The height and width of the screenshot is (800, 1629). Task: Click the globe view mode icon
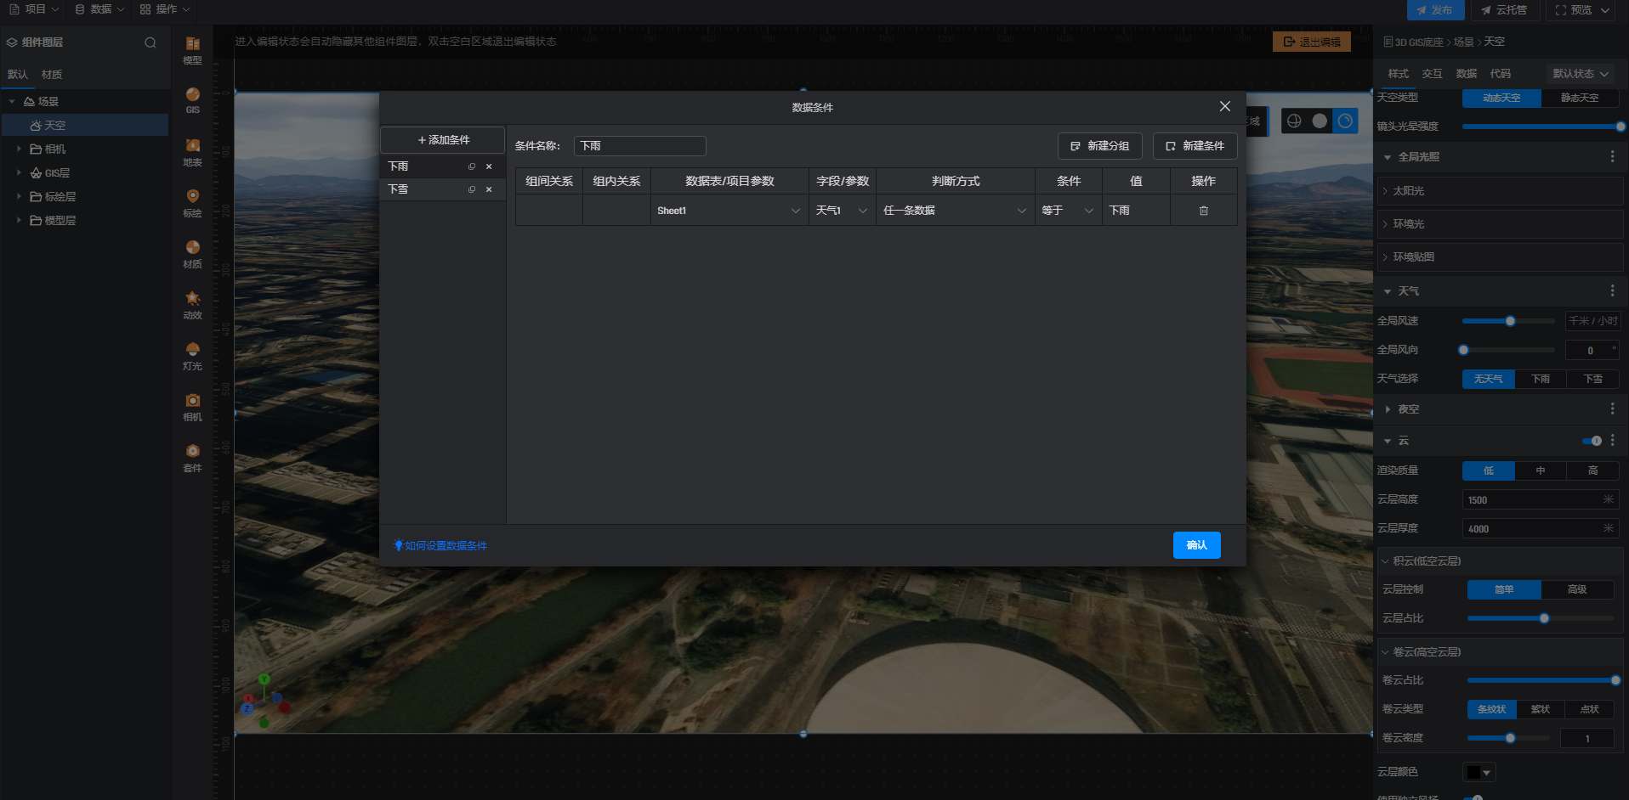(x=1294, y=121)
